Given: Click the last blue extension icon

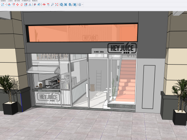Looking at the screenshot, I should coord(75,5).
